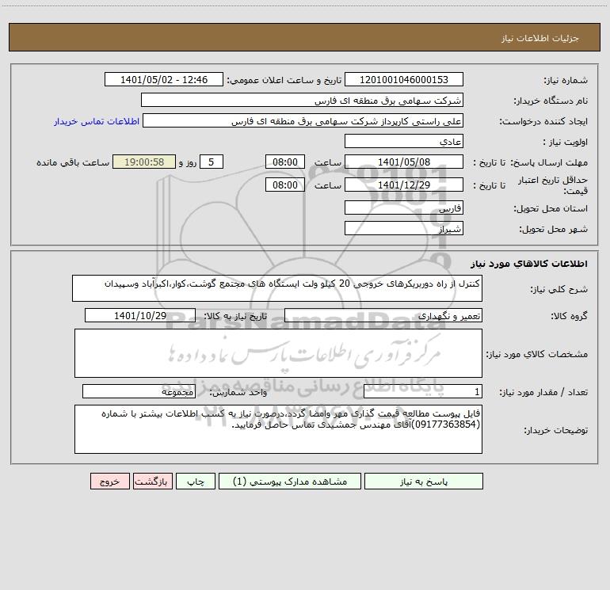Click the label تعداد / مقدار مورد نیاز
610x590 pixels.
[543, 393]
